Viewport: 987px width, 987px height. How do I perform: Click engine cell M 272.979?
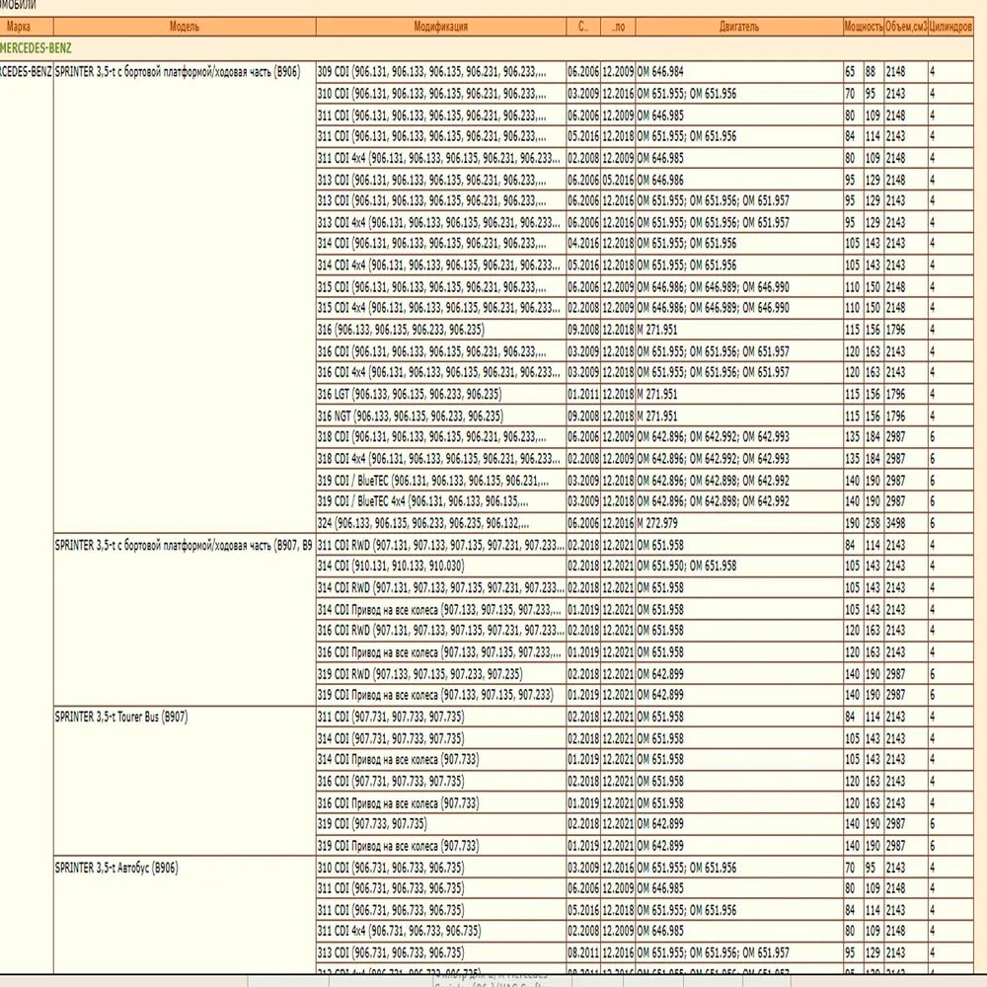tap(669, 523)
